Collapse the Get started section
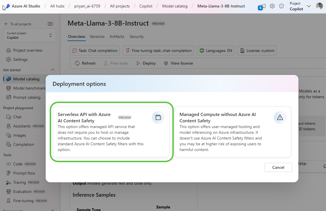The width and height of the screenshot is (326, 211). pos(52,70)
